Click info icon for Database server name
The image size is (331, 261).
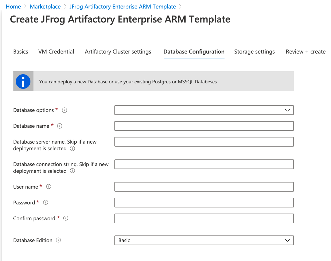click(x=72, y=148)
